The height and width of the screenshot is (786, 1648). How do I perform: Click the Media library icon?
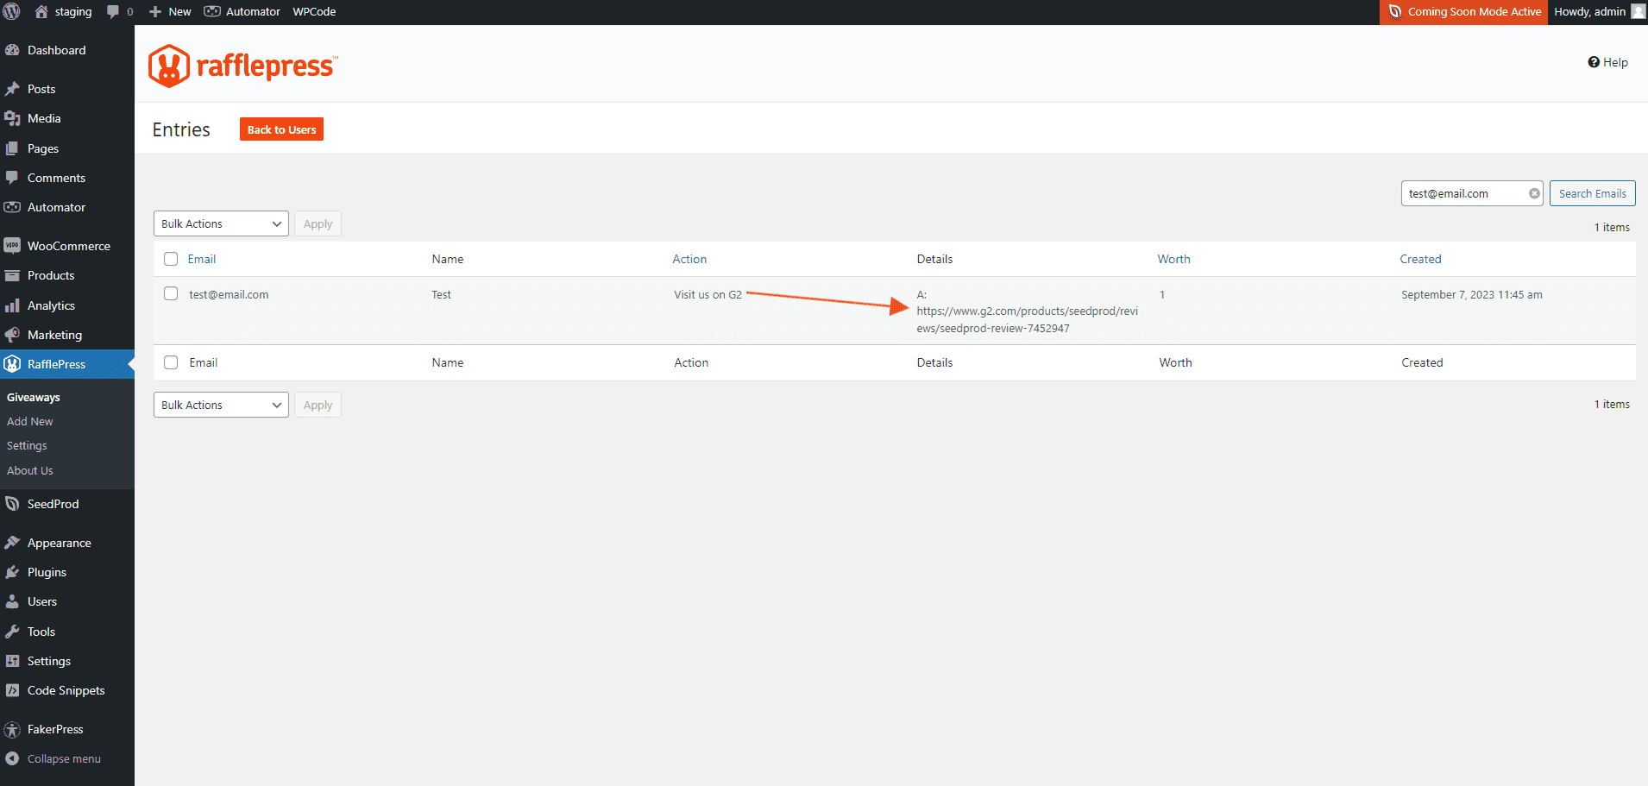tap(12, 118)
